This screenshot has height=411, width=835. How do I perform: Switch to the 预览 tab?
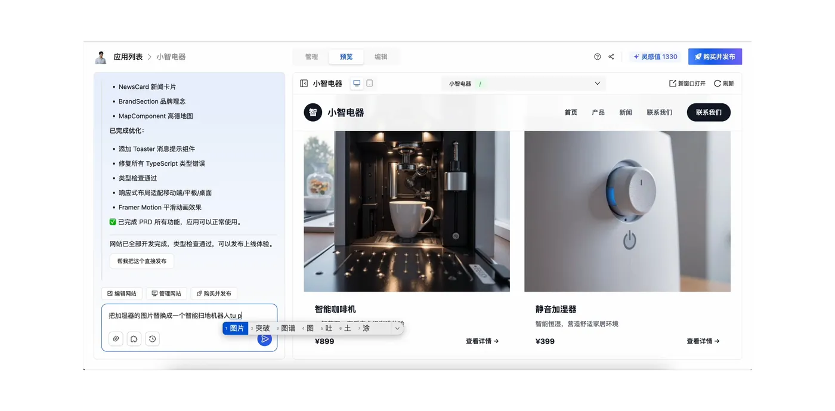(347, 57)
